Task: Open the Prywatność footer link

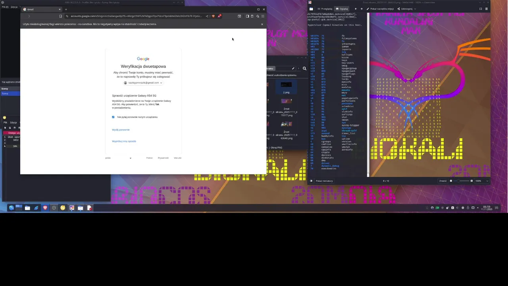Action: (x=163, y=158)
